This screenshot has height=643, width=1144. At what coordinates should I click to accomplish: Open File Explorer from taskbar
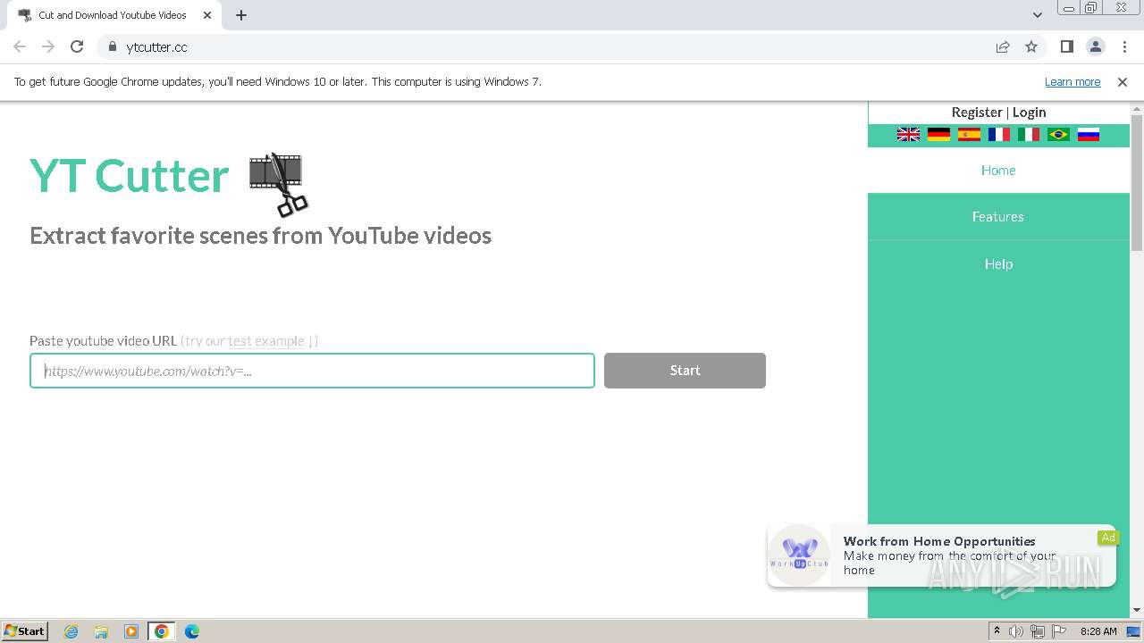[101, 631]
